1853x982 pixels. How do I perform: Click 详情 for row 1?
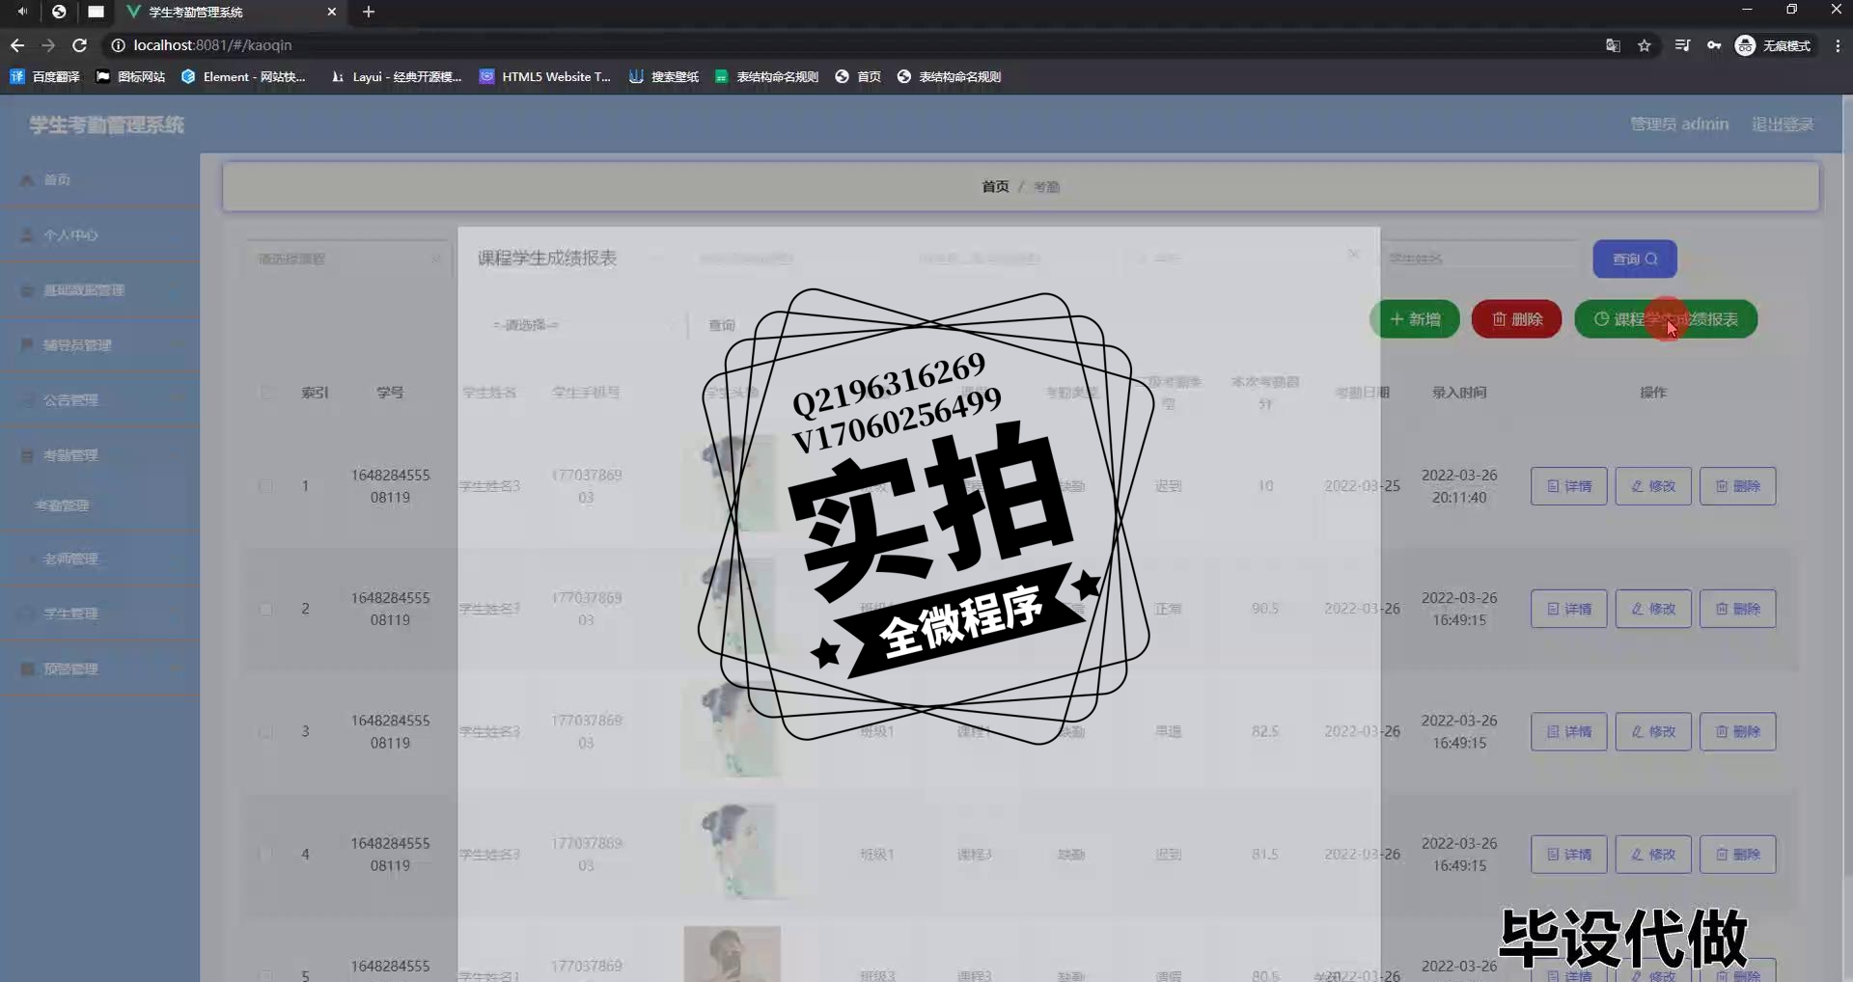tap(1568, 486)
